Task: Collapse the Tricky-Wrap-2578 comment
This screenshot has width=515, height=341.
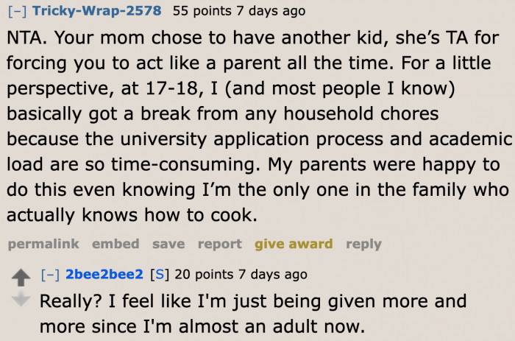Action: coord(16,12)
